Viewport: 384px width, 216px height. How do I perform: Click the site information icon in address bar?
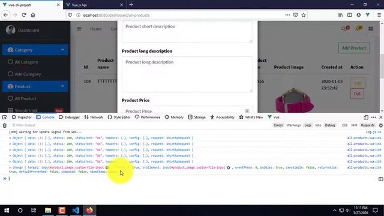[x=78, y=15]
